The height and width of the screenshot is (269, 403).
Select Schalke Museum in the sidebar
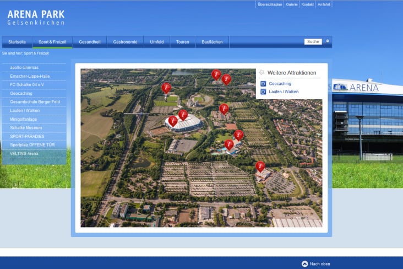(34, 128)
